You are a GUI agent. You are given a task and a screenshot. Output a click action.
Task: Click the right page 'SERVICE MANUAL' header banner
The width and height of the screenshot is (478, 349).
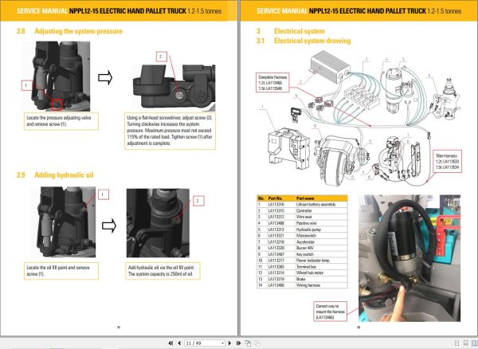[x=358, y=11]
